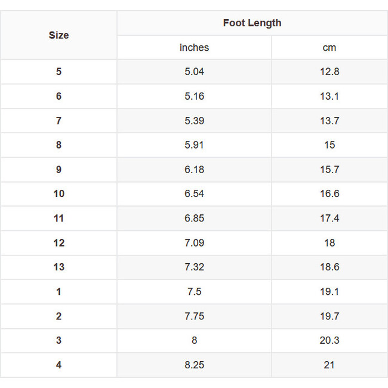
Task: Click the 8.25 inches value
Action: [194, 365]
